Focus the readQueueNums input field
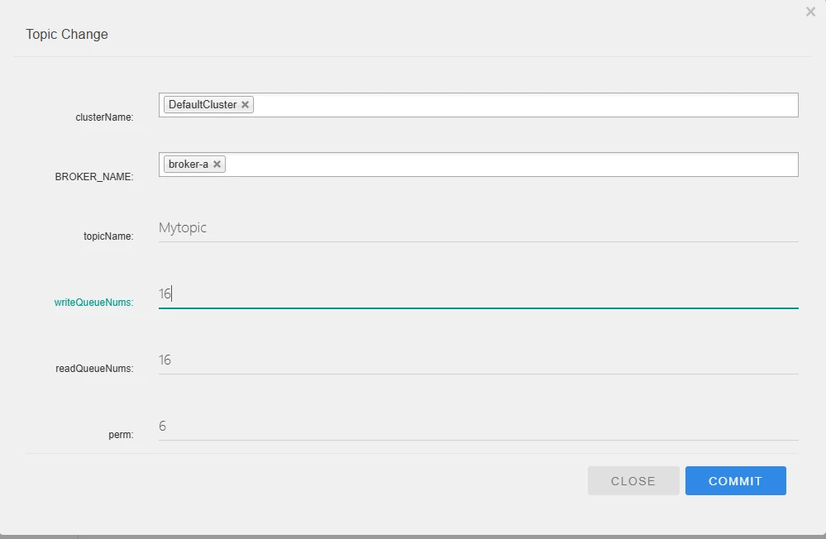Screen dimensions: 826x539 (x=478, y=360)
